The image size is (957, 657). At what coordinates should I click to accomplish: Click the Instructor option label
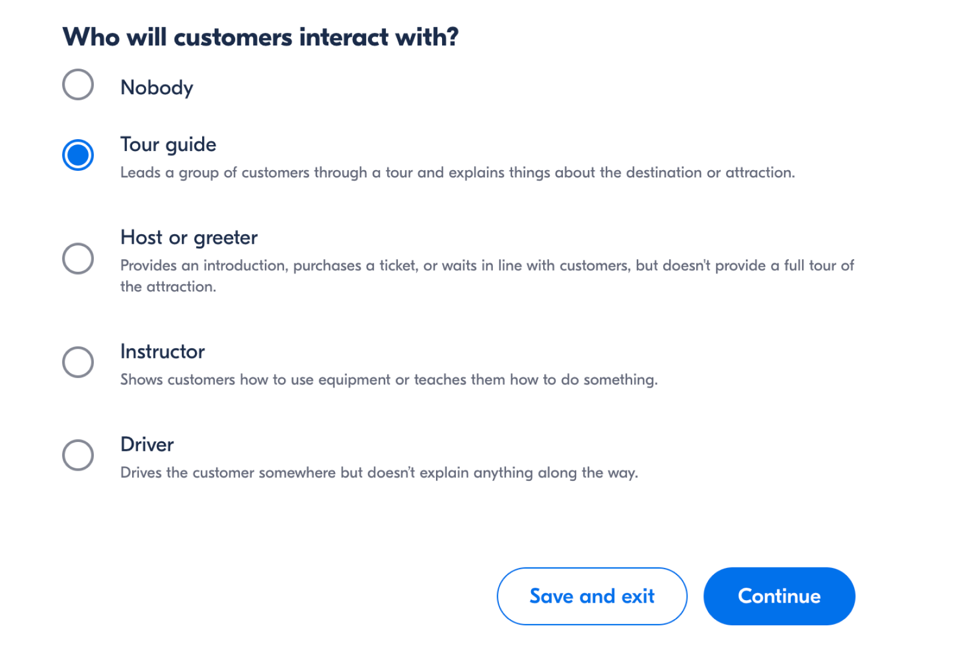tap(162, 352)
